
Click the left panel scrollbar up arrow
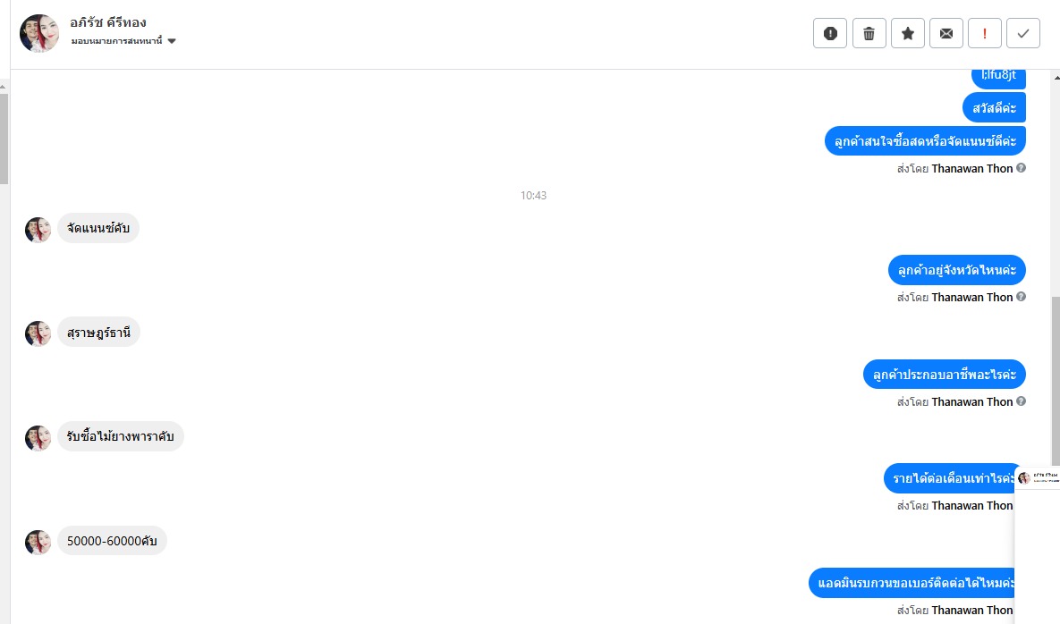(4, 87)
